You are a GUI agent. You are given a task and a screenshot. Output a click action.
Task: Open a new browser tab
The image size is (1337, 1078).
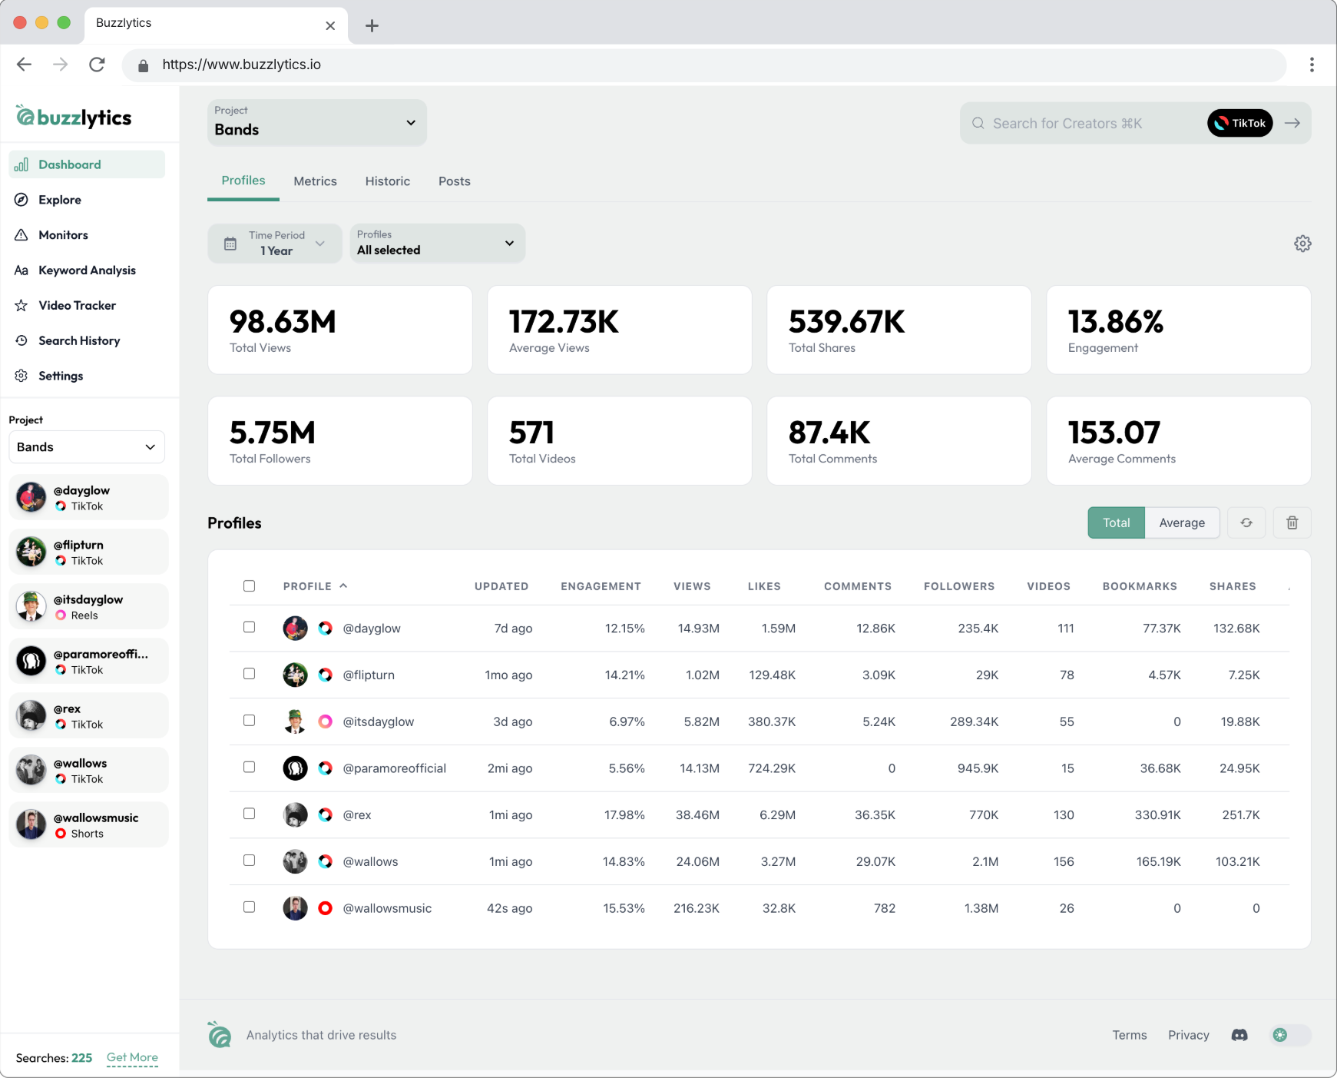pos(372,25)
